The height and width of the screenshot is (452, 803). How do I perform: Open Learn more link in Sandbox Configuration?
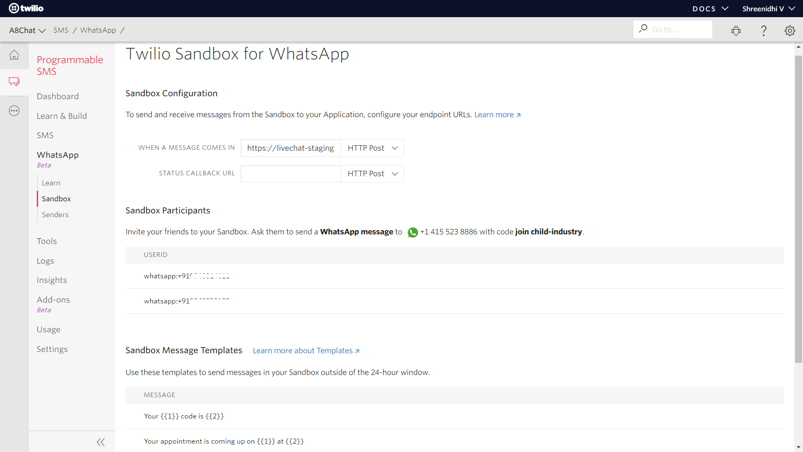tap(497, 115)
